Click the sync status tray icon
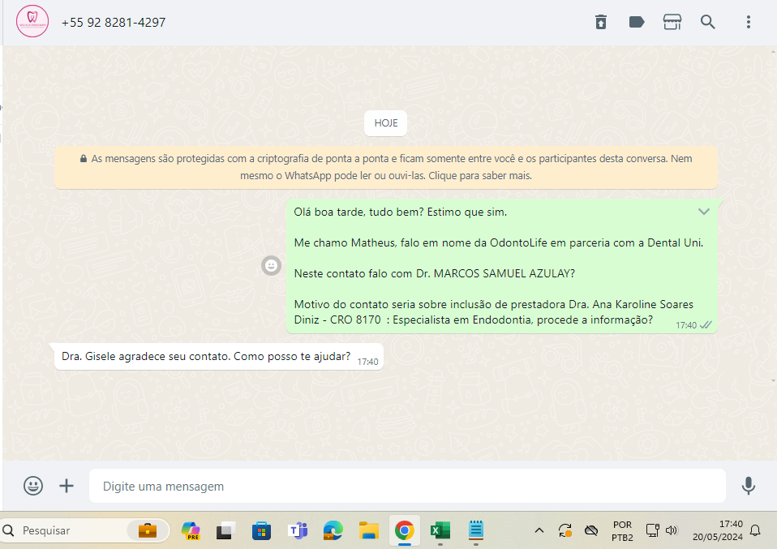 (x=565, y=530)
